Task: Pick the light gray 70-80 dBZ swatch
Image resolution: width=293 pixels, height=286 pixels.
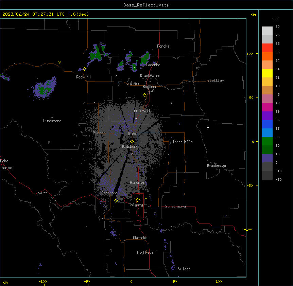Action: click(x=267, y=31)
